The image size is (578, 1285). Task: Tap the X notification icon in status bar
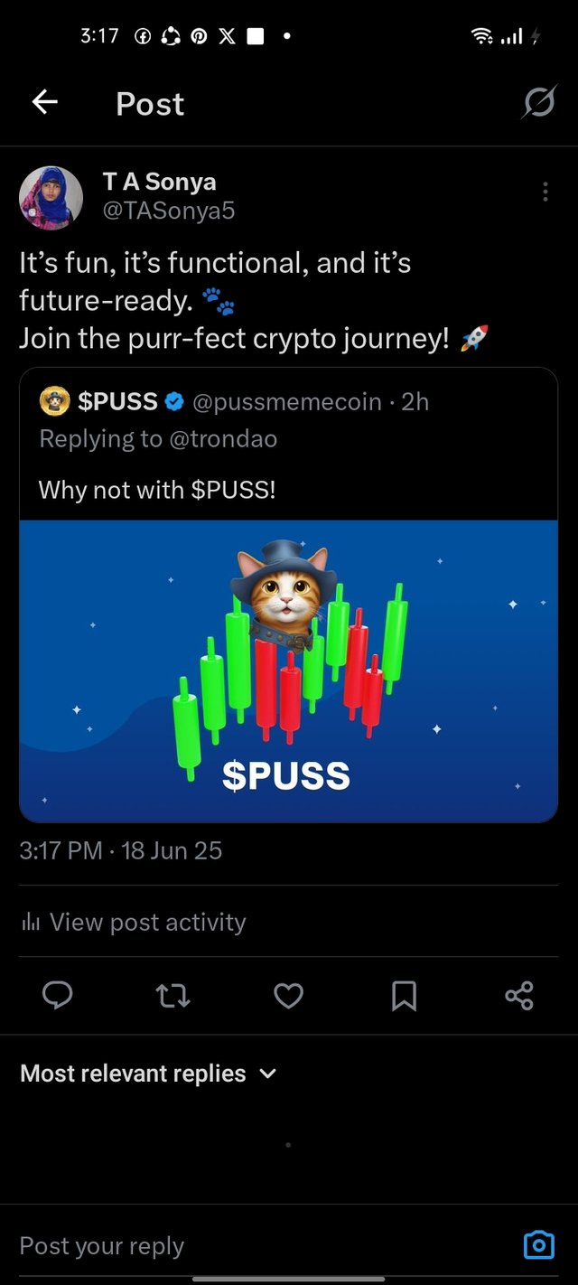click(226, 36)
